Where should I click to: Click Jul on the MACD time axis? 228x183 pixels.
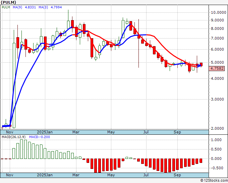[x=146, y=175]
